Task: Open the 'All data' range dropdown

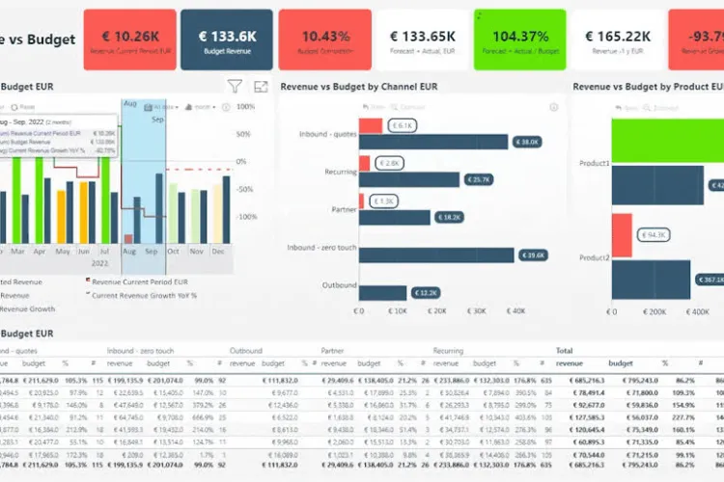Action: click(x=161, y=107)
